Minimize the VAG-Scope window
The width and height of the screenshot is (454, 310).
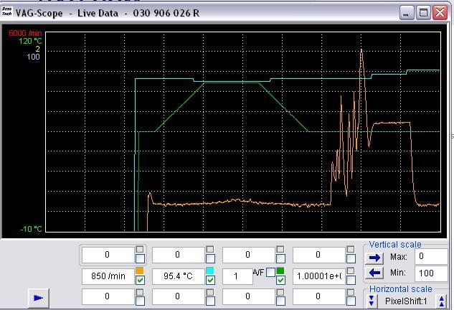point(406,13)
